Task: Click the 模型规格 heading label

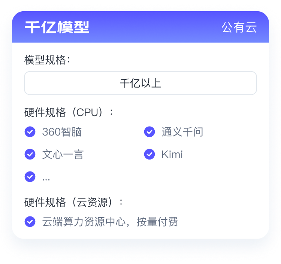Action: tap(47, 60)
